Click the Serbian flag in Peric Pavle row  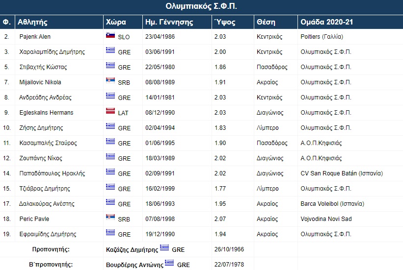pos(110,217)
